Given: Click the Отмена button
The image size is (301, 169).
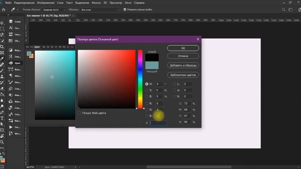Looking at the screenshot, I should (183, 56).
